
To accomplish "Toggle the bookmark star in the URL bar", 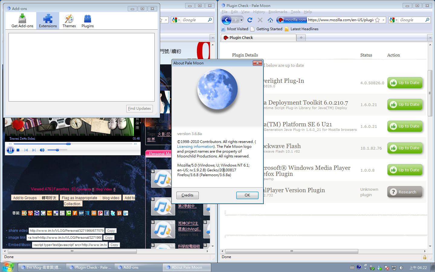I will [377, 20].
